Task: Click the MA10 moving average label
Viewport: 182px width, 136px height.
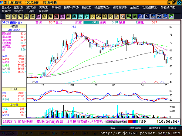Action: point(6,59)
